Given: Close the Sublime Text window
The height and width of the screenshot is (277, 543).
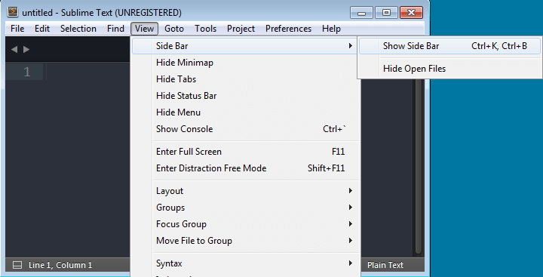Looking at the screenshot, I should 412,13.
